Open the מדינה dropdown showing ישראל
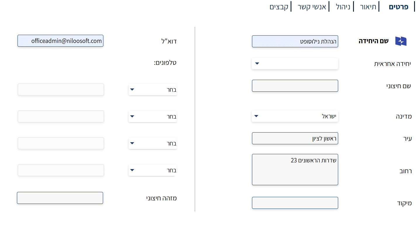This screenshot has height=229, width=417. click(x=295, y=116)
